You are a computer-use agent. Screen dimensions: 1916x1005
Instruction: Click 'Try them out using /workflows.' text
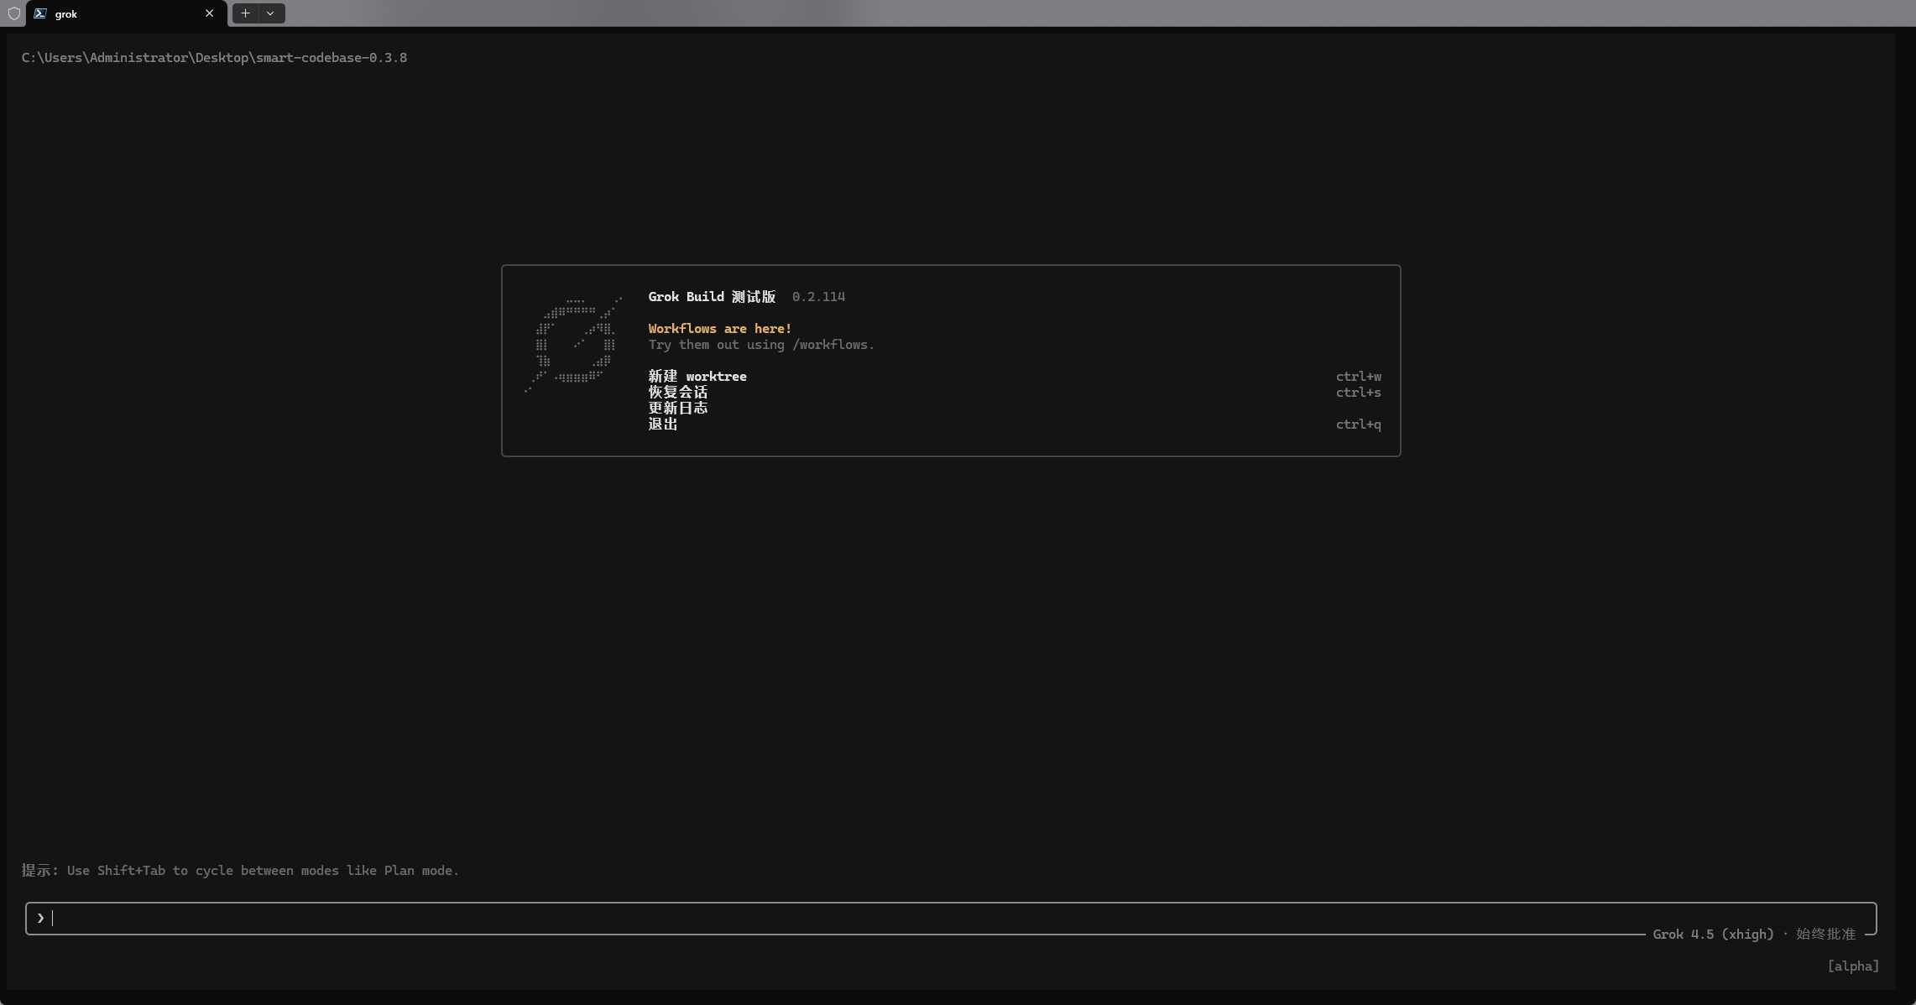(x=761, y=345)
